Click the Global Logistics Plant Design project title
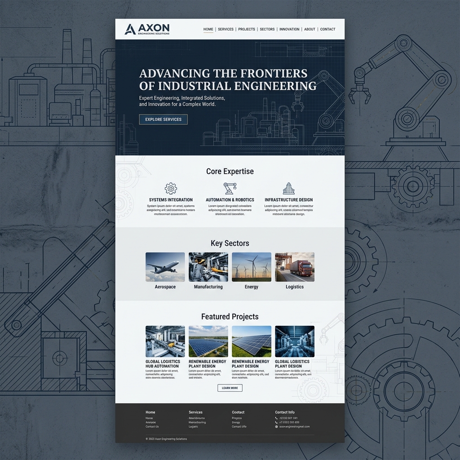Viewport: 460px width, 460px height. pyautogui.click(x=292, y=364)
